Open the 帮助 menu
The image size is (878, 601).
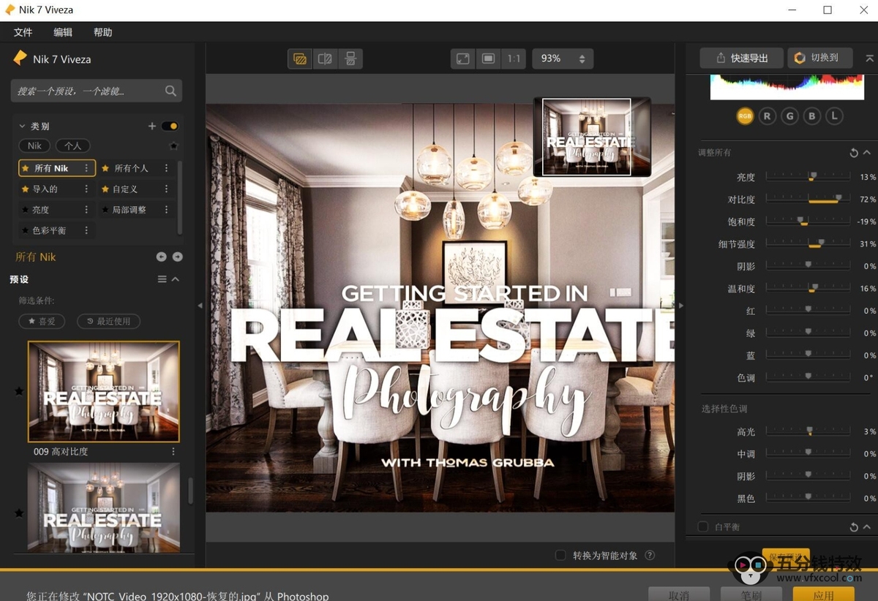103,32
